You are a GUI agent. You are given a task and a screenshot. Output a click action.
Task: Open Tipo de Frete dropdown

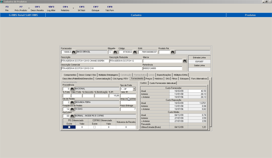tap(134, 89)
